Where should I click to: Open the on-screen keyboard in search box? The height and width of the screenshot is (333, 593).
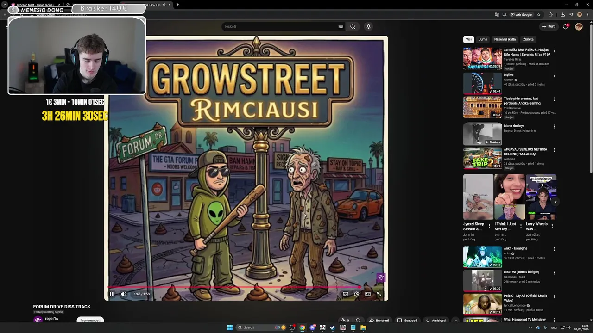tap(341, 26)
